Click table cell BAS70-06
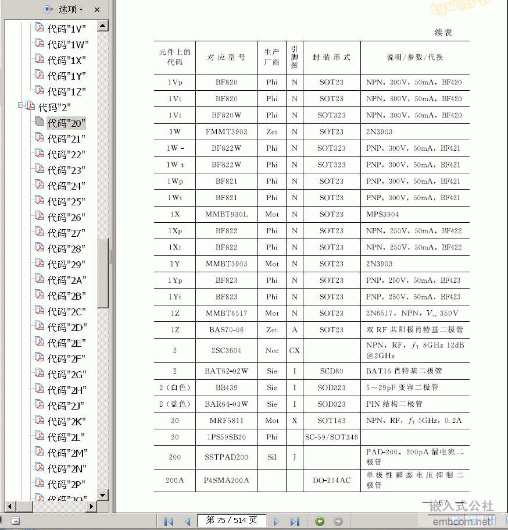Screen dimensions: 508x530 pyautogui.click(x=226, y=330)
